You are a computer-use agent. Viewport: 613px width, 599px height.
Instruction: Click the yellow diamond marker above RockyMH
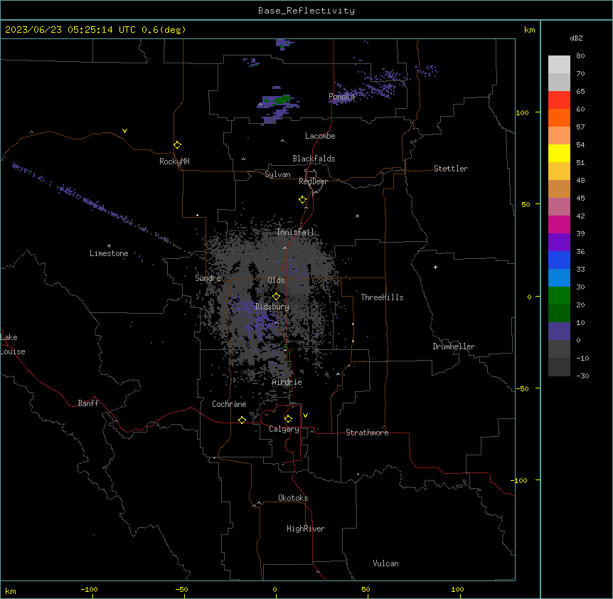pyautogui.click(x=177, y=145)
